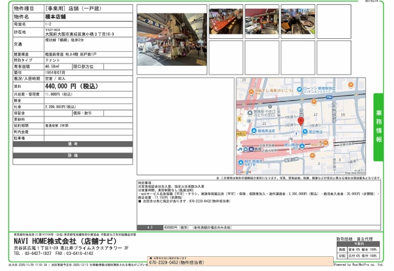Click the property address text field
Screen dimensions: 394x271
click(x=79, y=34)
